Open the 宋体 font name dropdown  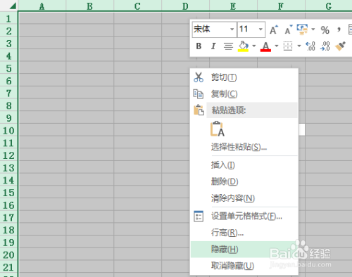[232, 30]
